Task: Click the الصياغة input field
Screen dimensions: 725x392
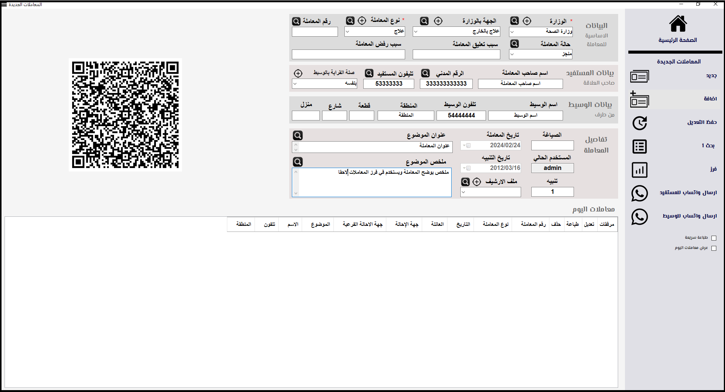Action: 552,145
